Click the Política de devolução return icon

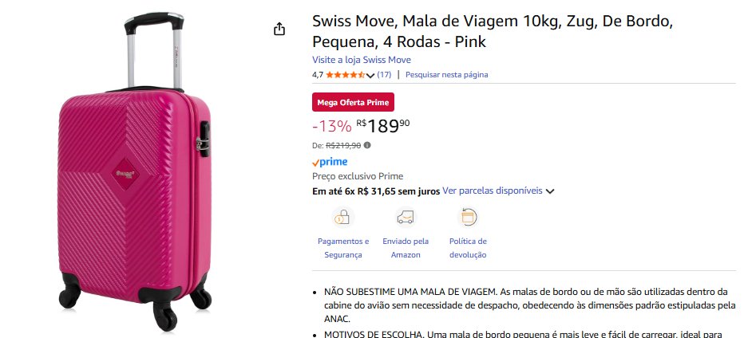tap(468, 217)
